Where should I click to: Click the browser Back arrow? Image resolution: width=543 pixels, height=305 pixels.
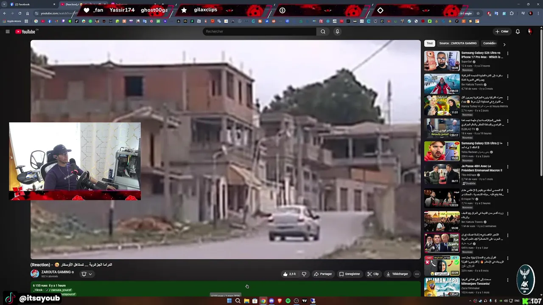(4, 13)
